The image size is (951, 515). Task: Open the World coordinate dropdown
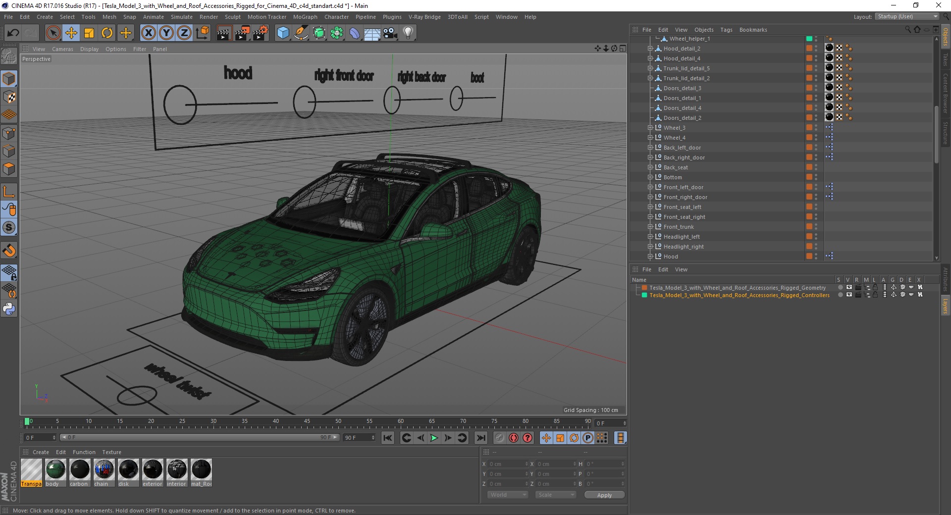pyautogui.click(x=508, y=495)
